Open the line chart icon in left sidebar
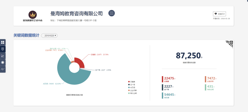 (x=3, y=56)
